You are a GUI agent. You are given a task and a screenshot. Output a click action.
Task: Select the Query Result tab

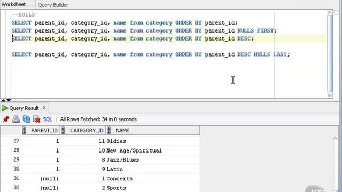24,108
